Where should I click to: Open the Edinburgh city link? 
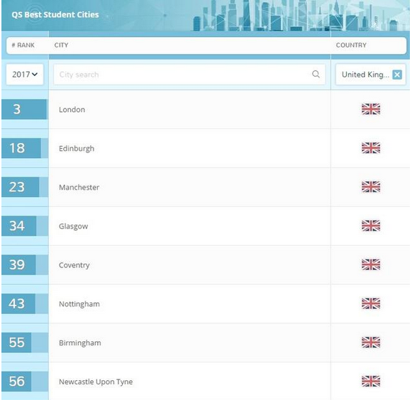(x=77, y=148)
